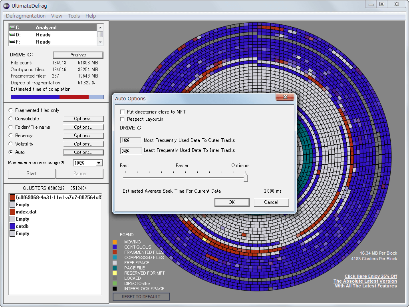Select index.dat in cluster file list
Viewport: 409px width, 307px height.
pos(26,212)
